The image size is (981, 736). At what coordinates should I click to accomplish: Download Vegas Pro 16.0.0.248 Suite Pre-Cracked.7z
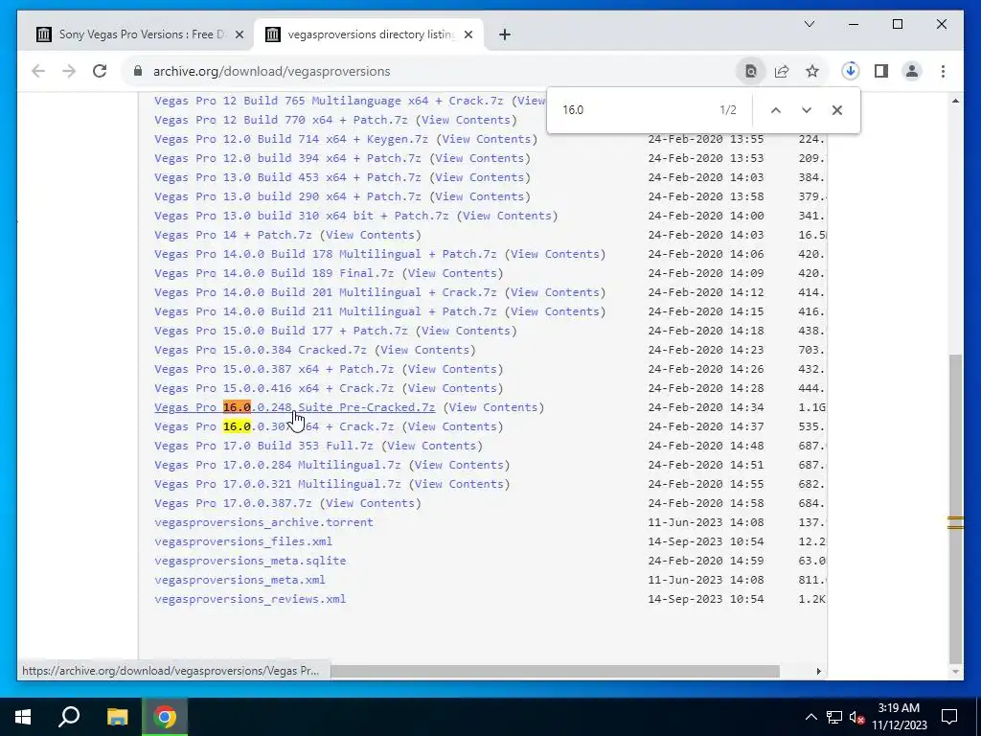coord(295,407)
